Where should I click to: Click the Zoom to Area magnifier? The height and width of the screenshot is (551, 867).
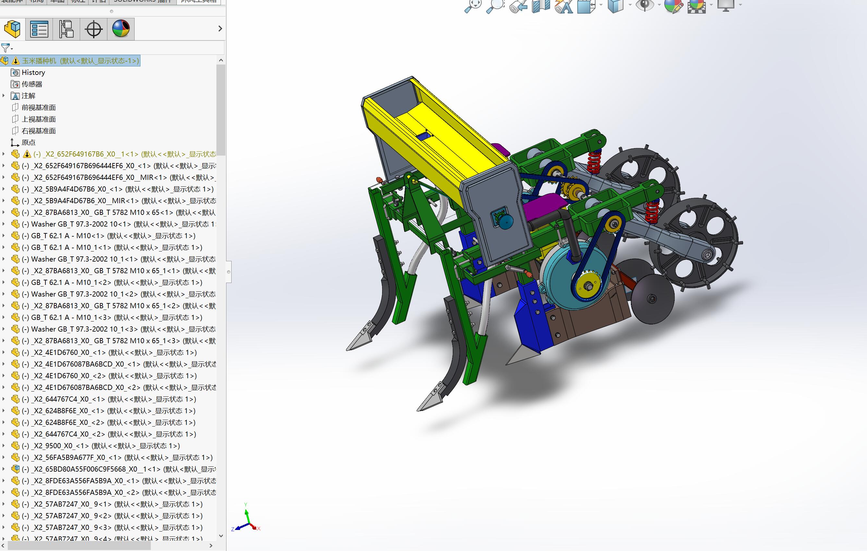(x=495, y=6)
